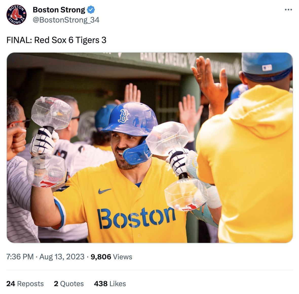The width and height of the screenshot is (299, 294).
Task: Click the Boston lettering on the yellow jersey
Action: [x=136, y=218]
